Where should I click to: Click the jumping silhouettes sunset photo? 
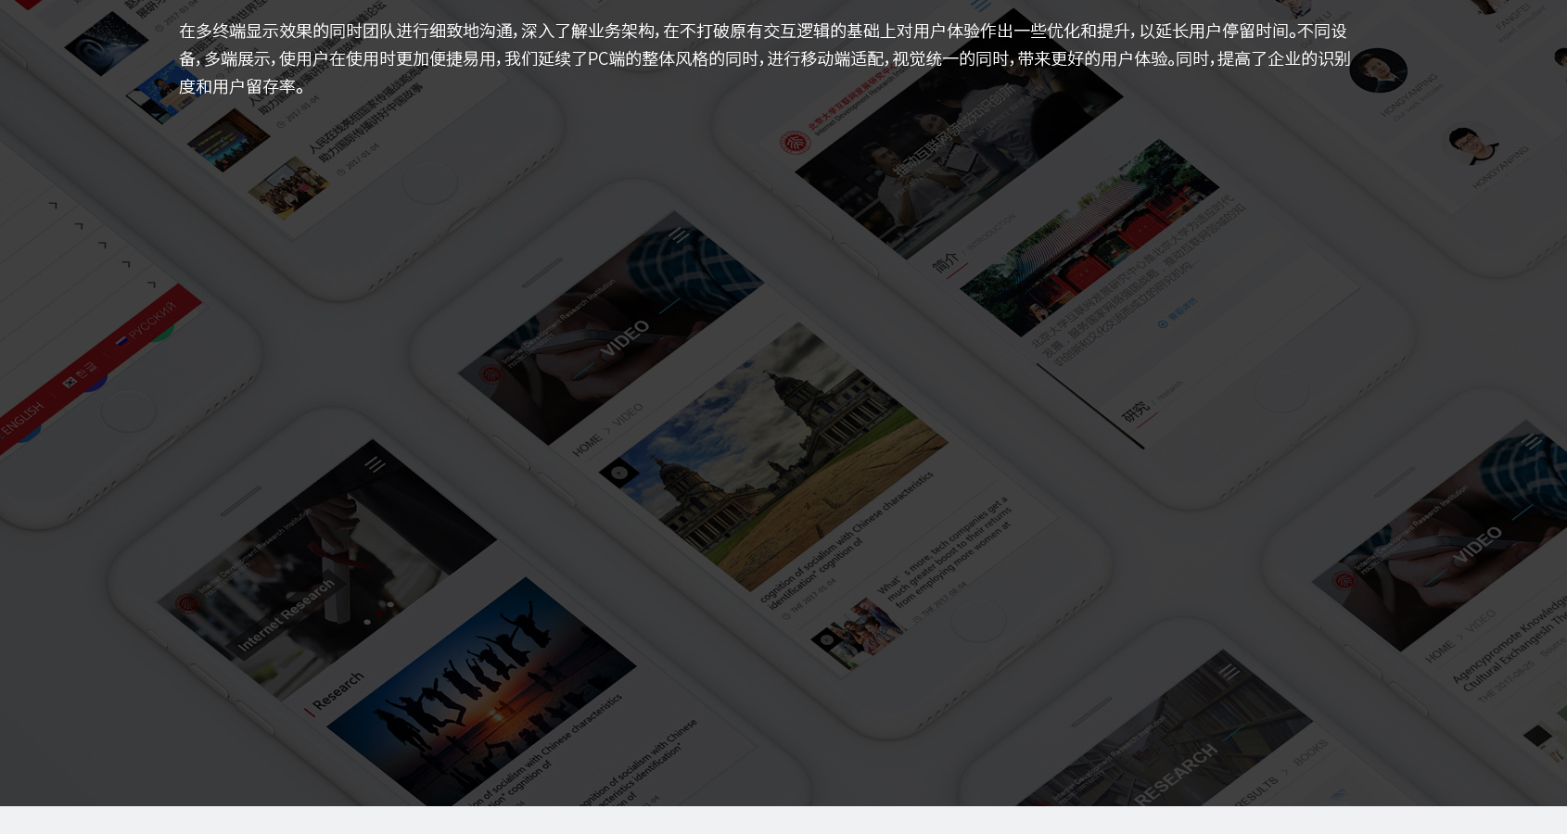click(482, 692)
